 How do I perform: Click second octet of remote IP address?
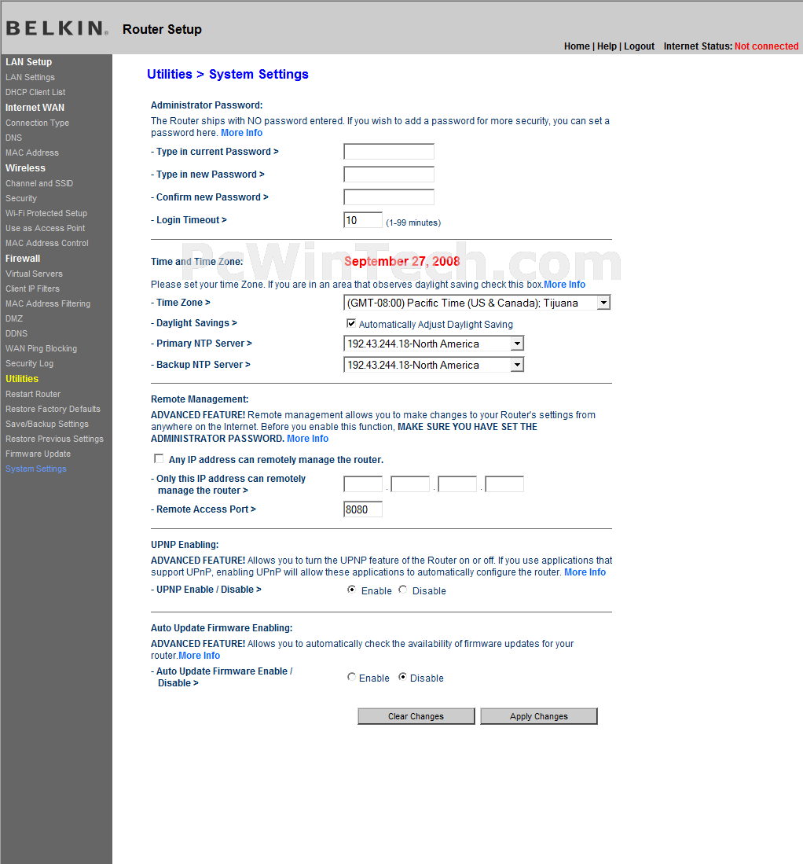410,483
